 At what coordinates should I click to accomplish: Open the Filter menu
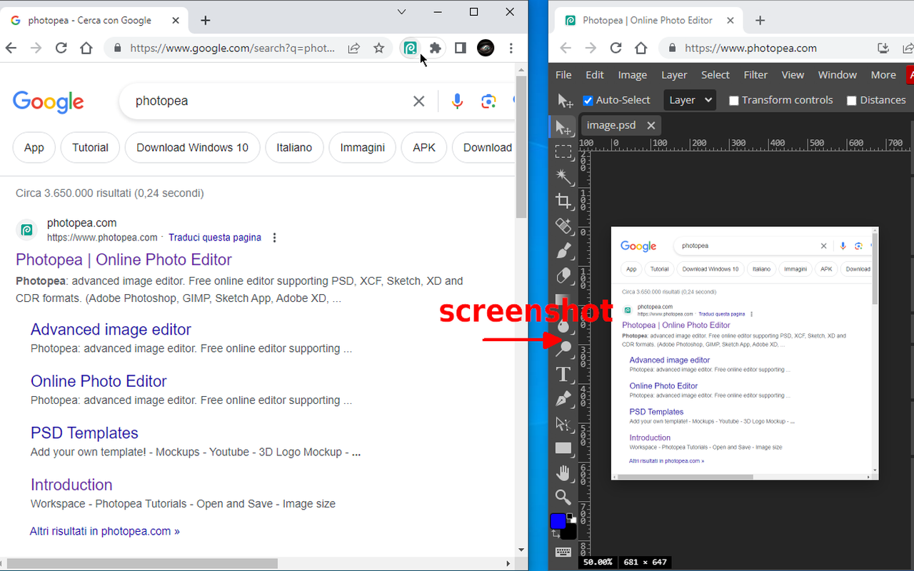[x=755, y=74]
